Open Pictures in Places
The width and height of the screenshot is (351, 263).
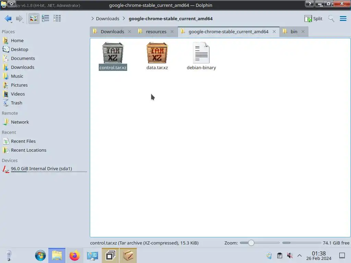[19, 85]
